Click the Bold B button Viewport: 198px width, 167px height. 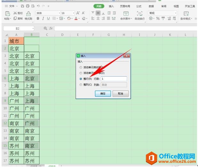(x=38, y=19)
